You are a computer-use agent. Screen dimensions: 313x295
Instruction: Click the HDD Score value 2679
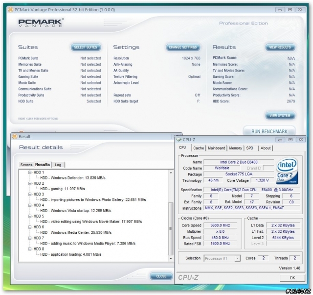(x=291, y=101)
